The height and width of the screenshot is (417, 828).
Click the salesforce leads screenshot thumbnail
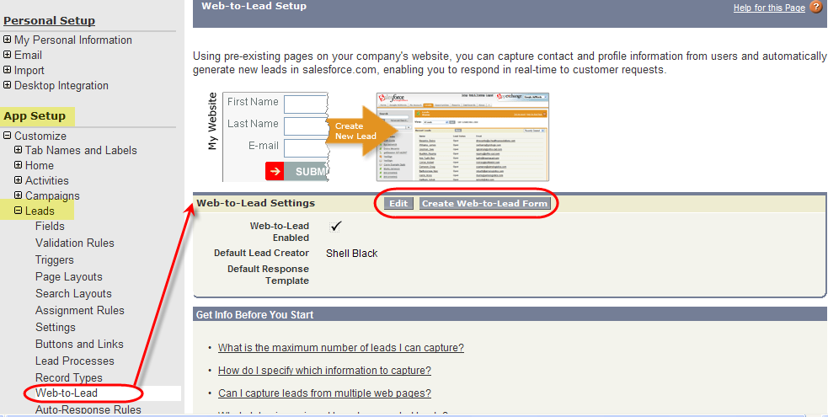tap(462, 136)
